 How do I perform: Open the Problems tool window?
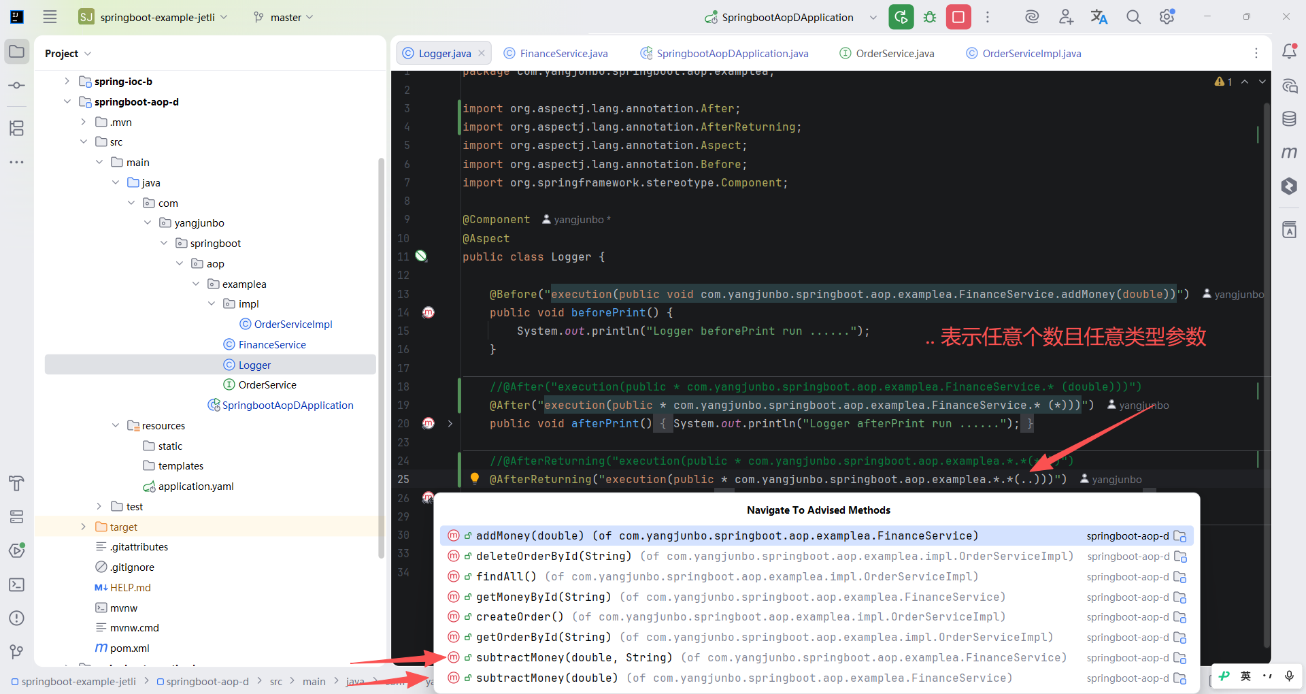[17, 618]
